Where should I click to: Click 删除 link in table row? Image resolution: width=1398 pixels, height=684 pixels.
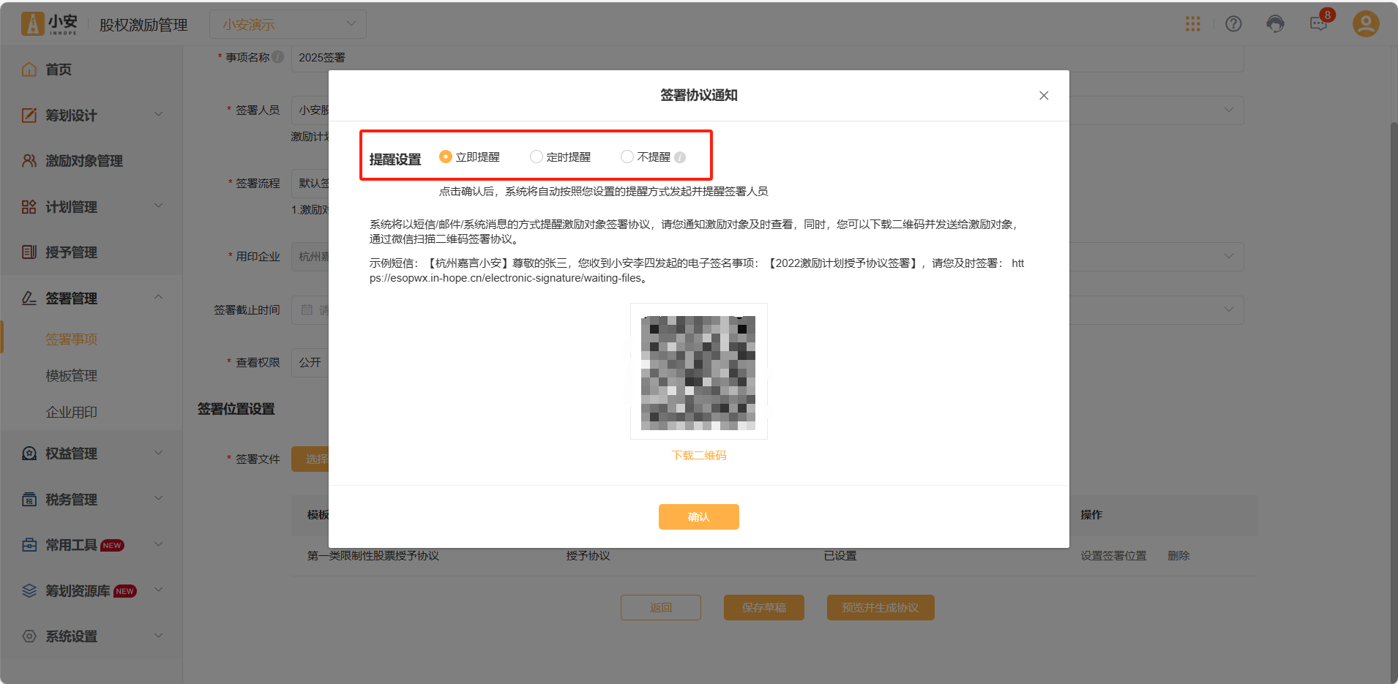point(1178,556)
